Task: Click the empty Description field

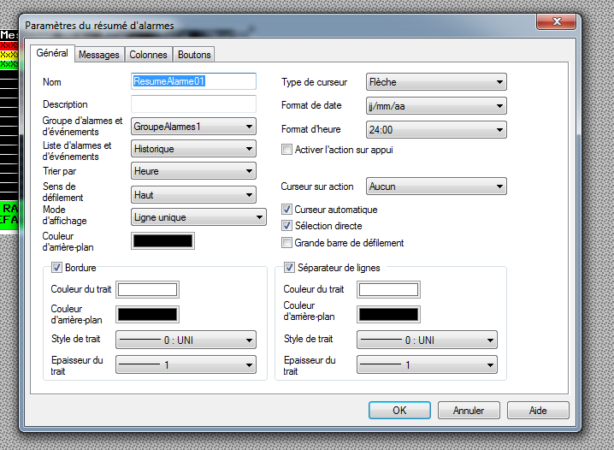Action: (x=193, y=104)
